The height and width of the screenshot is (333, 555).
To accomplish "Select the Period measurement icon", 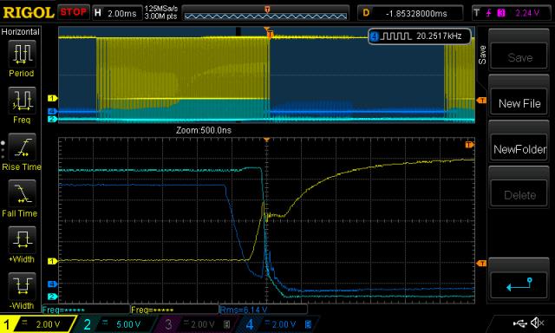I will click(22, 54).
